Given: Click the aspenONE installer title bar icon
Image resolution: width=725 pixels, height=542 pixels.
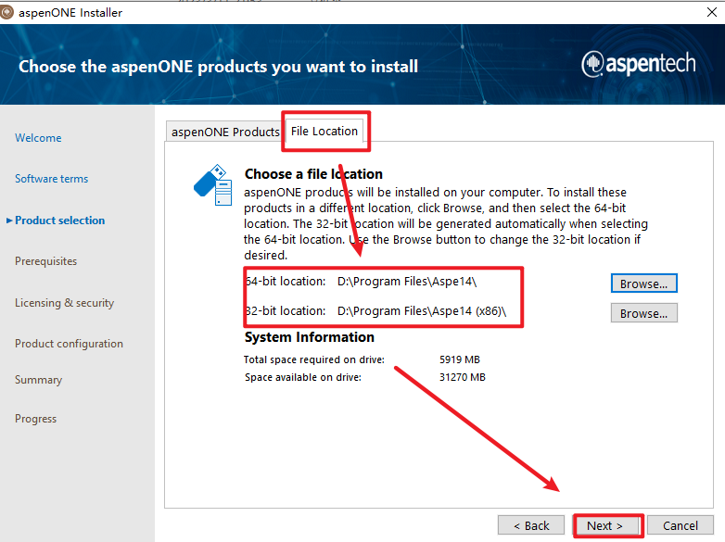Looking at the screenshot, I should [x=7, y=12].
